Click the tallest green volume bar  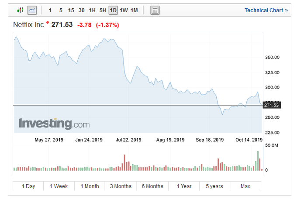coord(258,161)
